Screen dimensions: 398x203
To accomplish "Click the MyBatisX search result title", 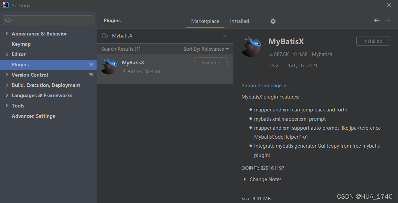I will pos(133,62).
